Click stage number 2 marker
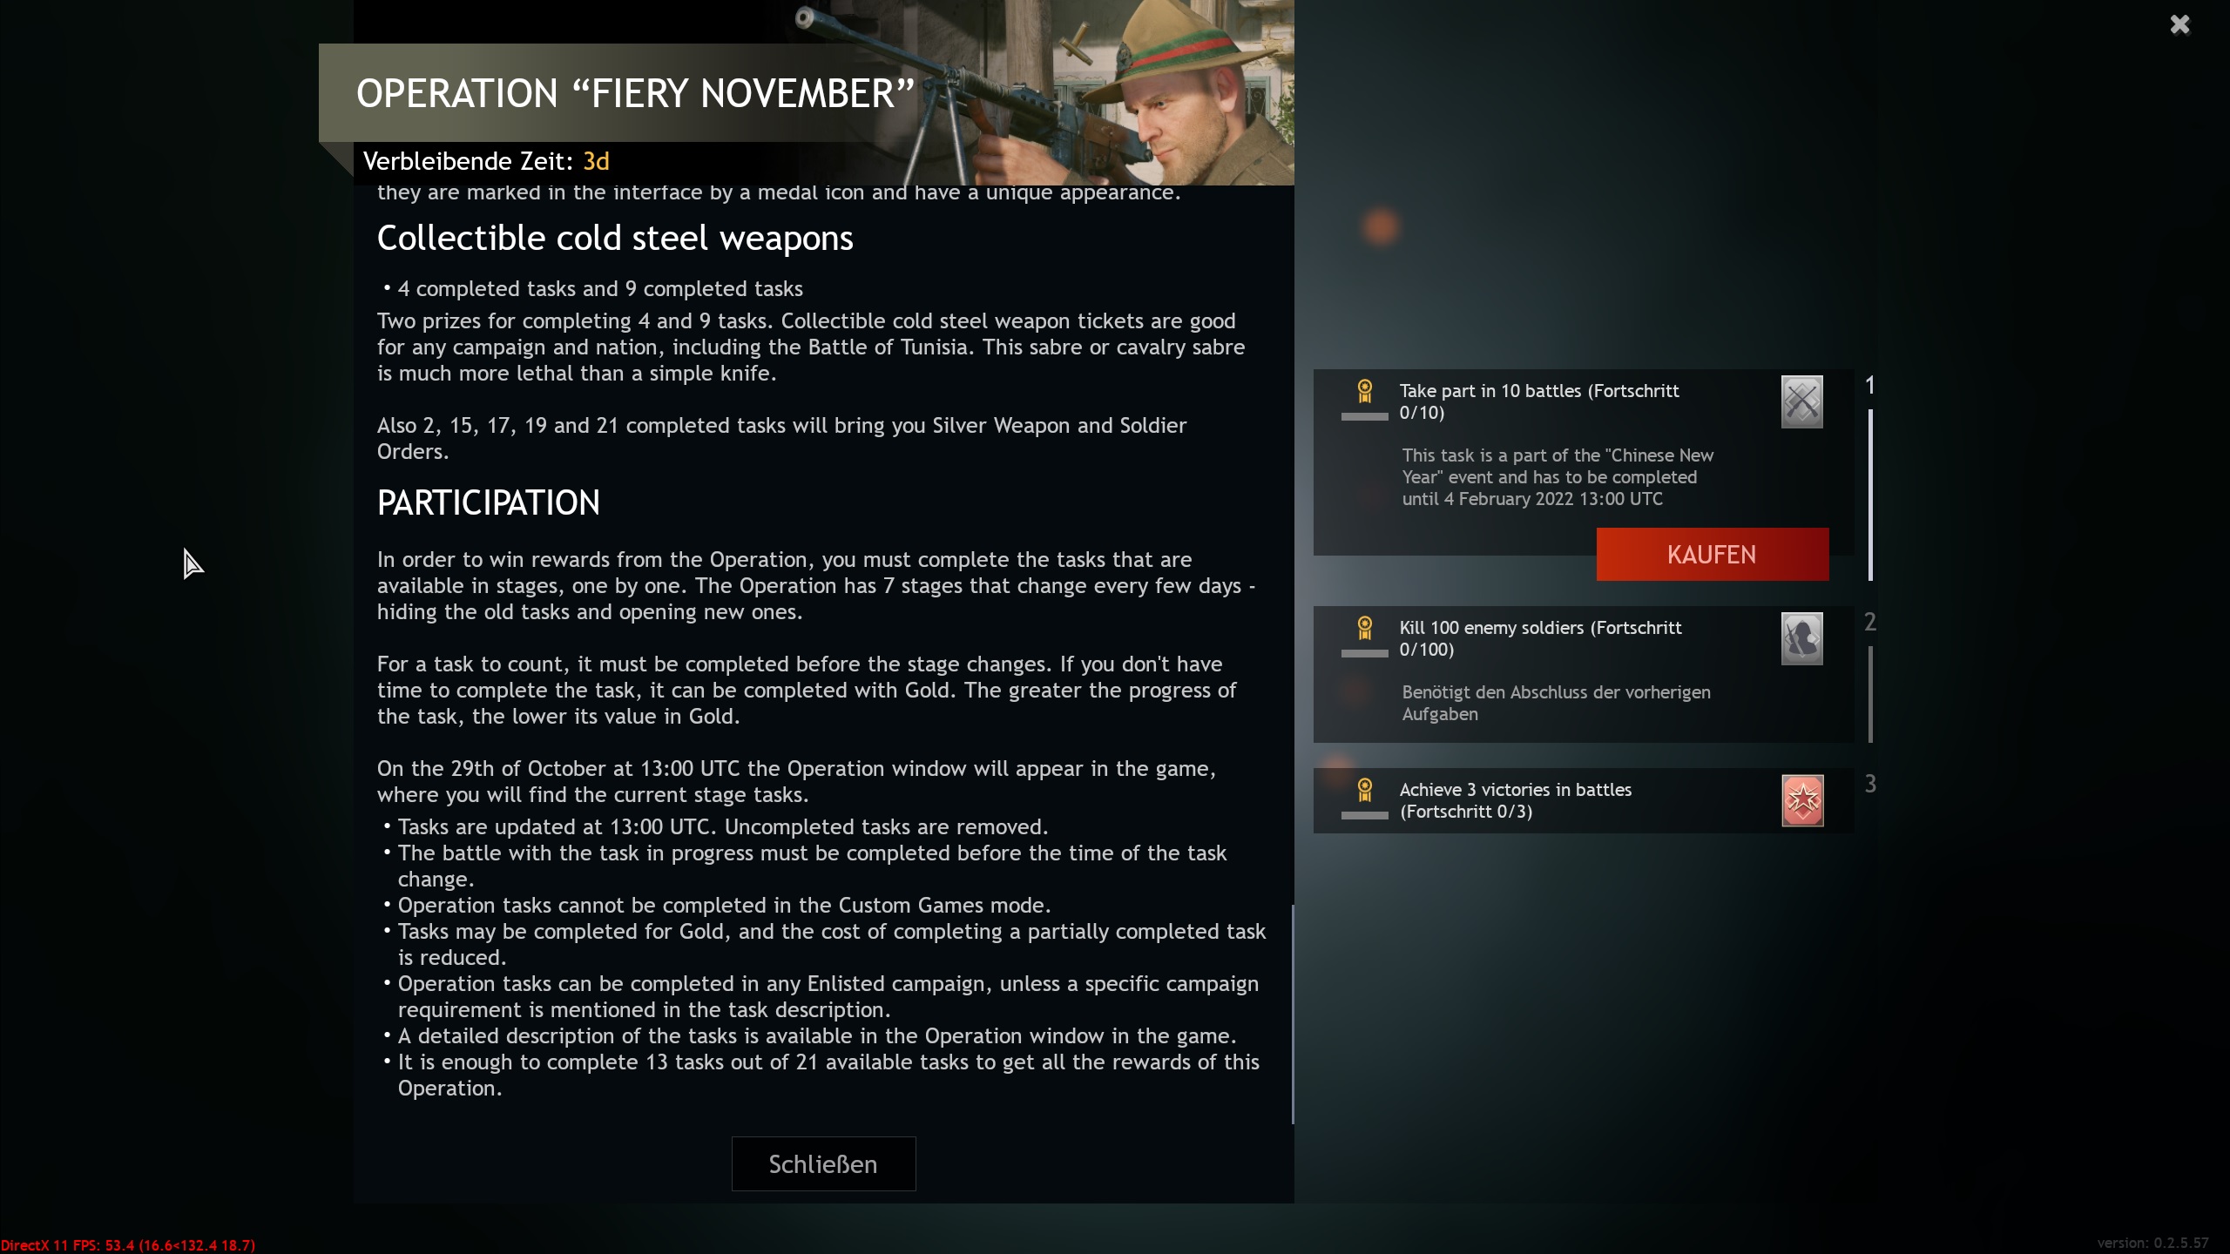2230x1254 pixels. (1870, 623)
